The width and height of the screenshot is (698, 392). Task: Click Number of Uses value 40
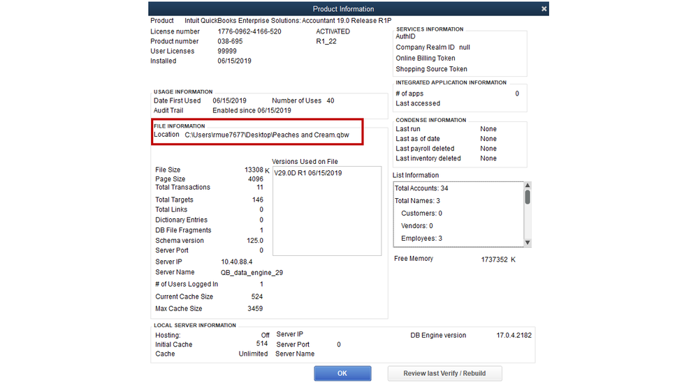pos(330,101)
